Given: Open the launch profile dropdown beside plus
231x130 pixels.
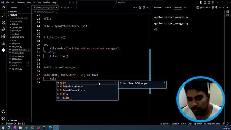Looking at the screenshot, I should click(209, 8).
